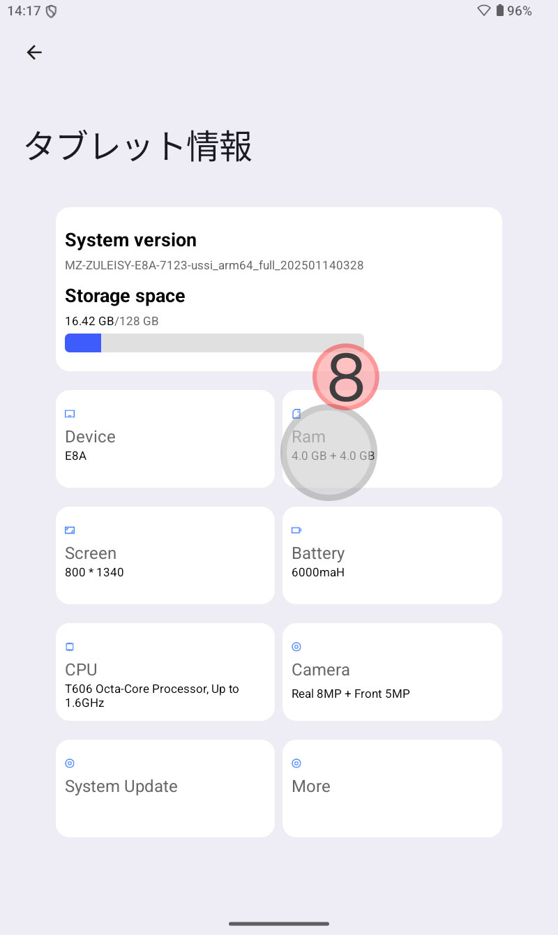
Task: Tap the Battery card icon
Action: tap(296, 530)
